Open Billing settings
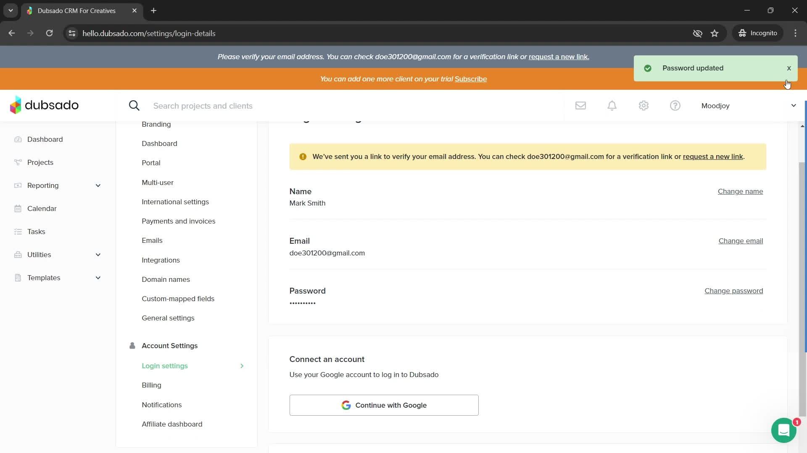Screen dimensions: 807x453 (x=151, y=385)
